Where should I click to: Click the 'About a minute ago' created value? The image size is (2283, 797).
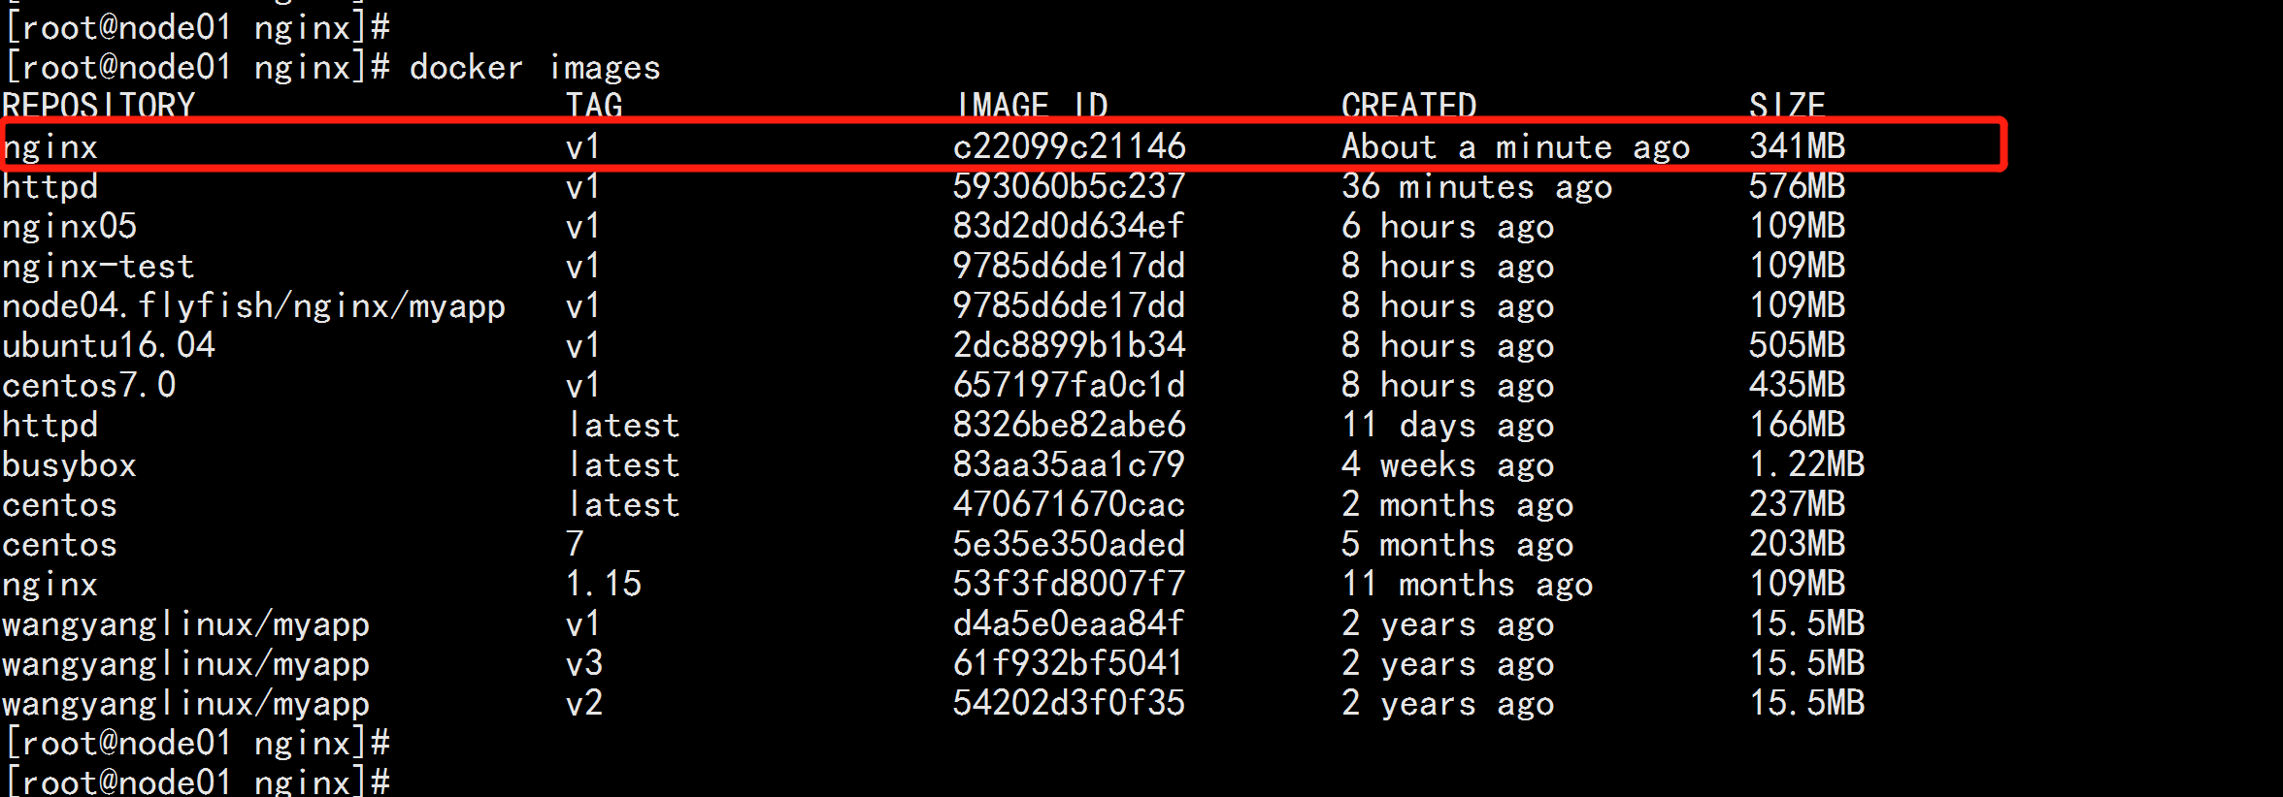pyautogui.click(x=1516, y=147)
